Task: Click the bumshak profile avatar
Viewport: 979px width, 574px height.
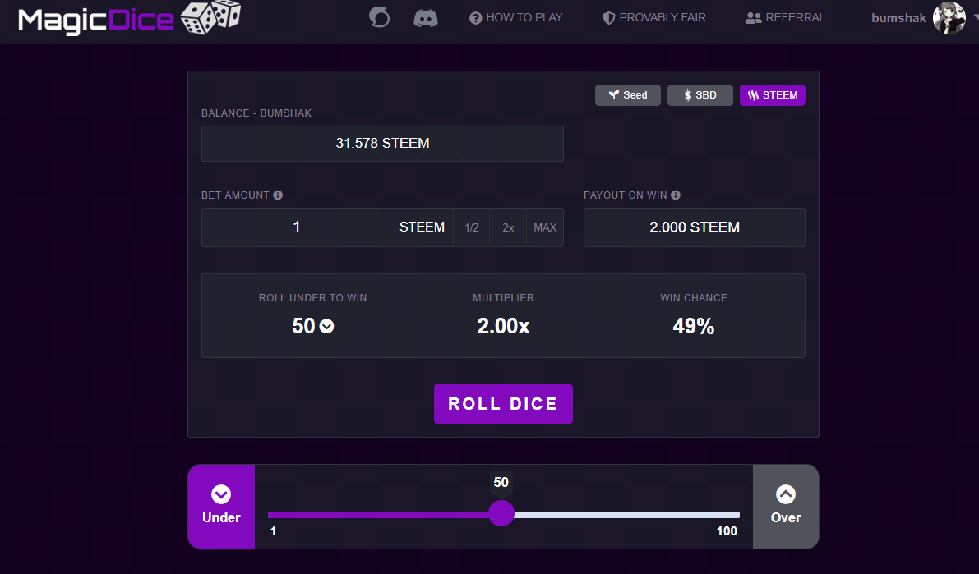Action: tap(949, 17)
